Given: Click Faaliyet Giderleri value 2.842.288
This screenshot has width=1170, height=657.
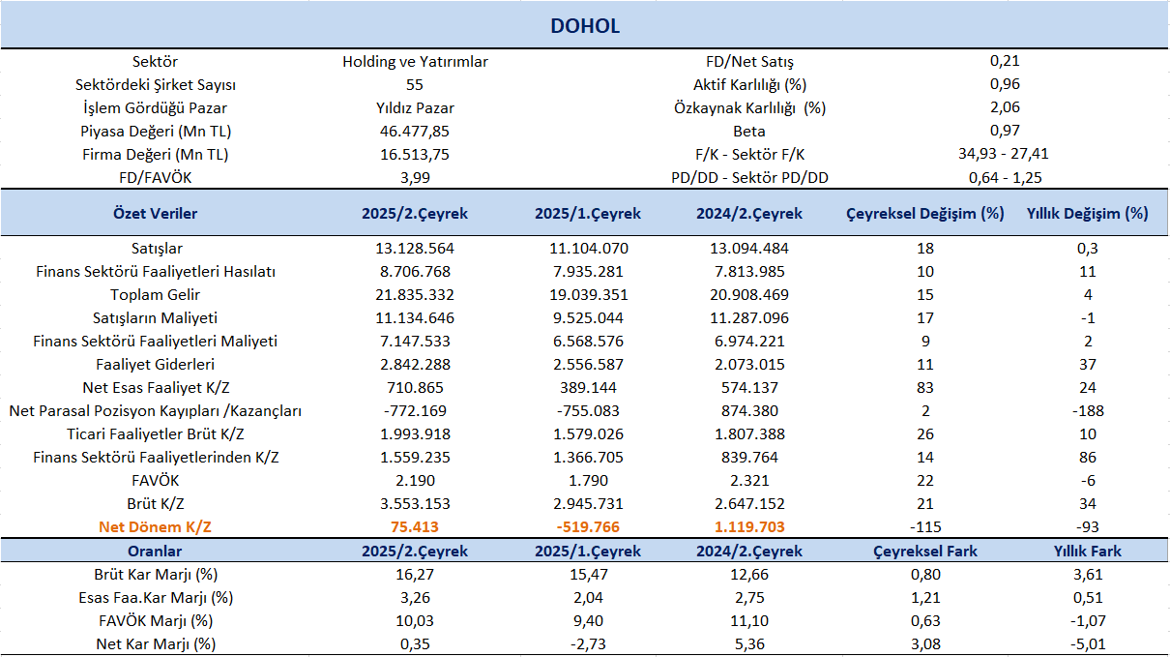Looking at the screenshot, I should [415, 364].
